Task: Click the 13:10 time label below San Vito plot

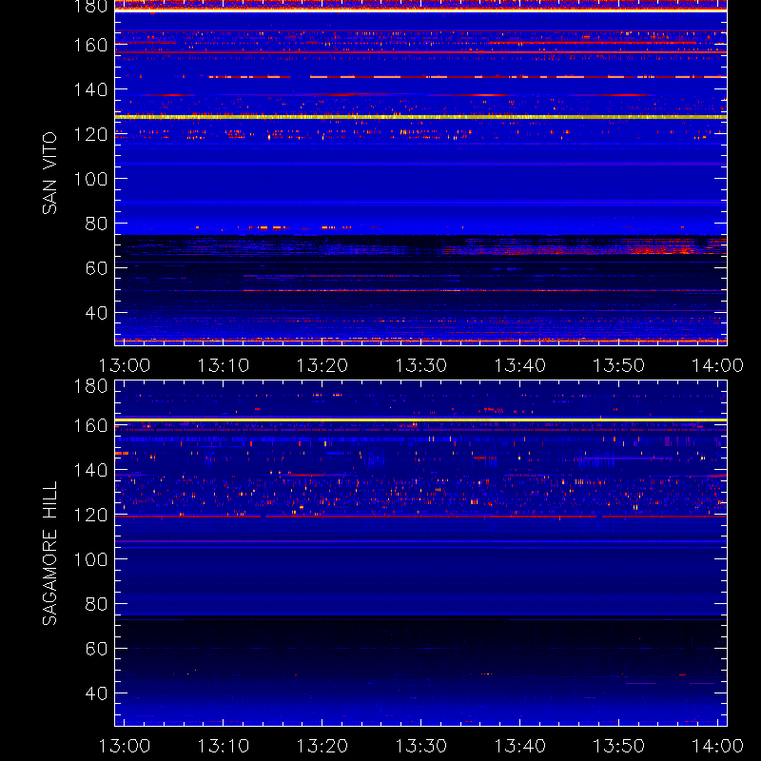Action: 224,365
